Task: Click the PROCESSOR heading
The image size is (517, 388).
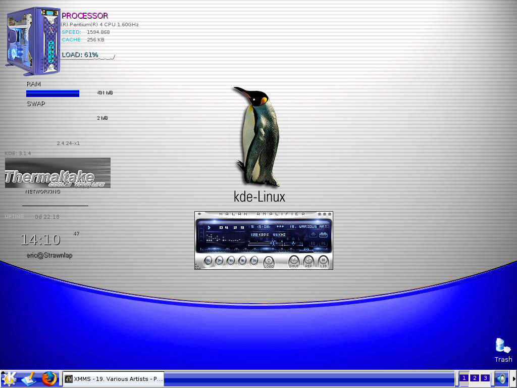Action: 85,16
